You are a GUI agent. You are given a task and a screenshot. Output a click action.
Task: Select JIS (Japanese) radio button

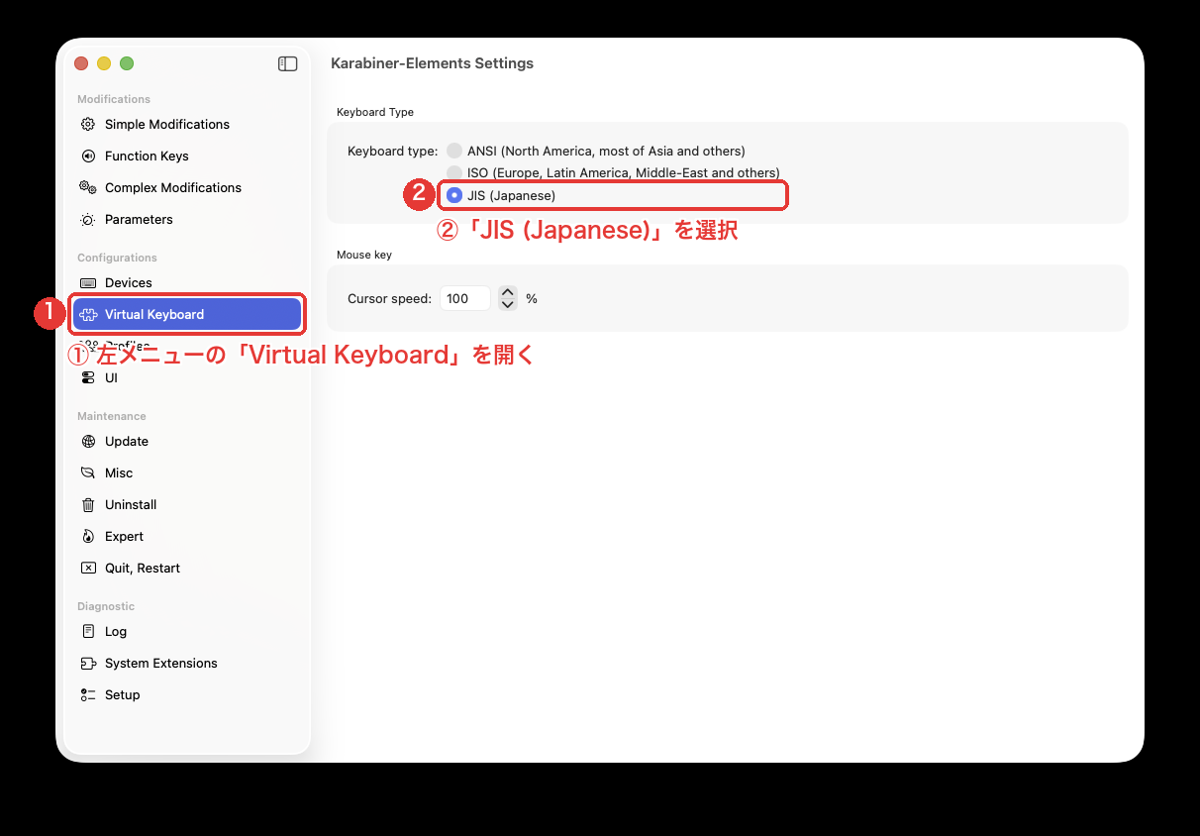point(454,195)
